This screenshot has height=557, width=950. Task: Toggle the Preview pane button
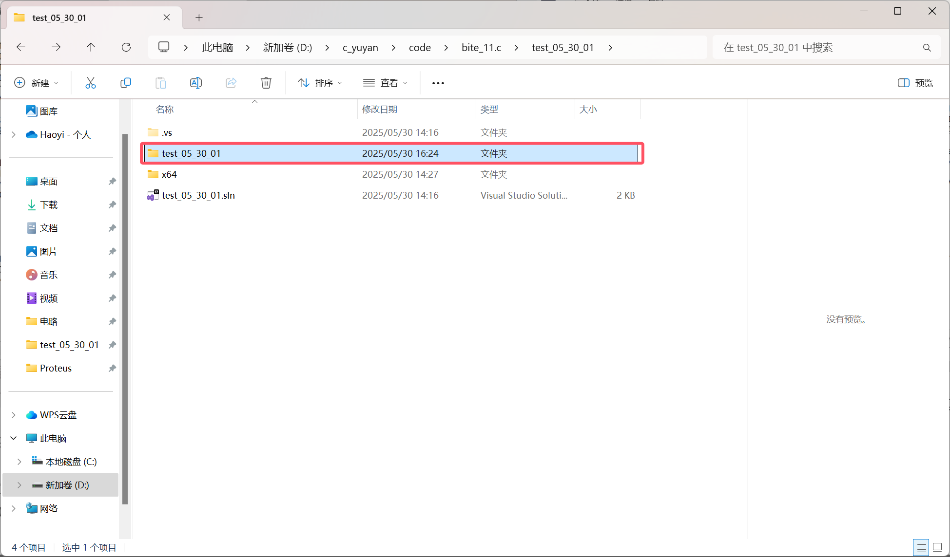coord(915,83)
